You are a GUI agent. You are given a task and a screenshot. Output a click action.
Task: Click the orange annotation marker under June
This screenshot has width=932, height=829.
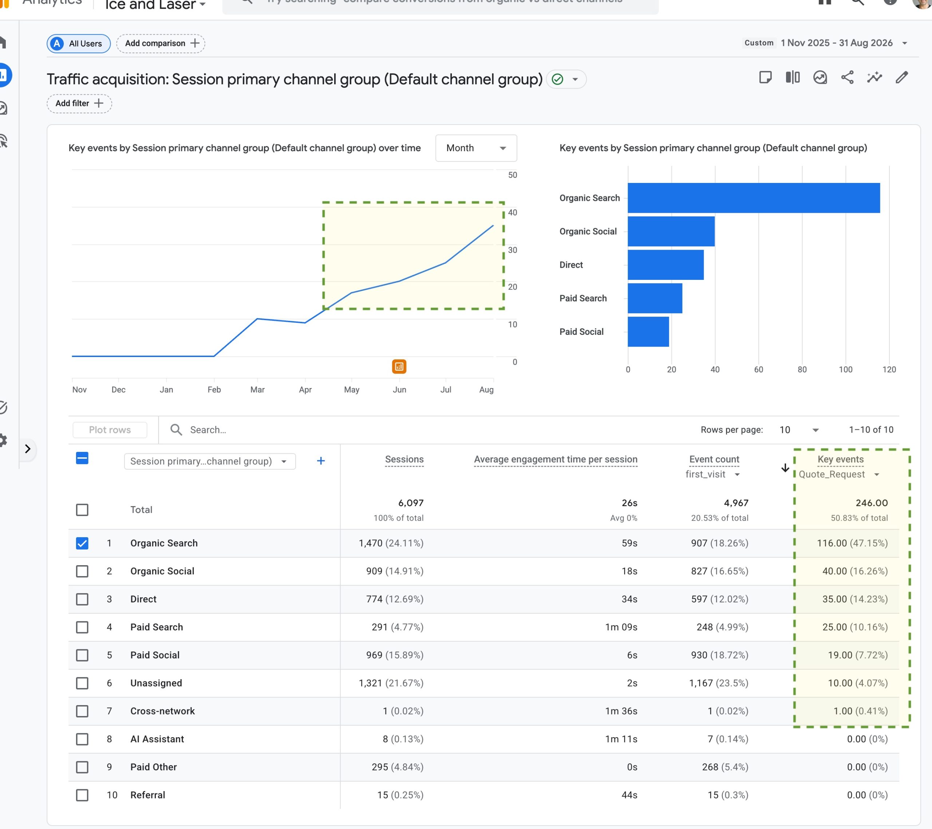(399, 366)
